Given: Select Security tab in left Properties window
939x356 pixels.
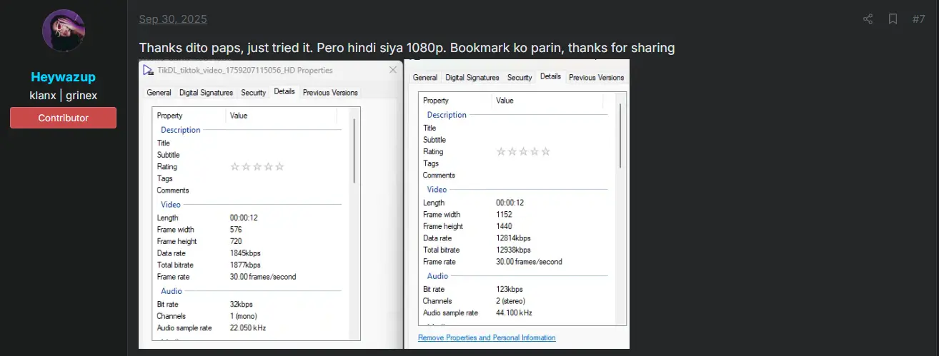Looking at the screenshot, I should [x=253, y=92].
